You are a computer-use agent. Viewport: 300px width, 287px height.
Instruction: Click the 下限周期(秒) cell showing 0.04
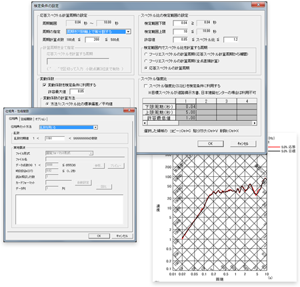pyautogui.click(x=186, y=107)
